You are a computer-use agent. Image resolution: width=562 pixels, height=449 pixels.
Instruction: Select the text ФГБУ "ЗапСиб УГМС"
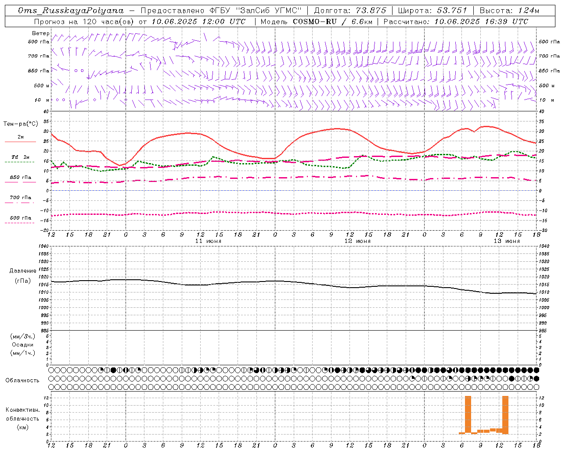[255, 11]
